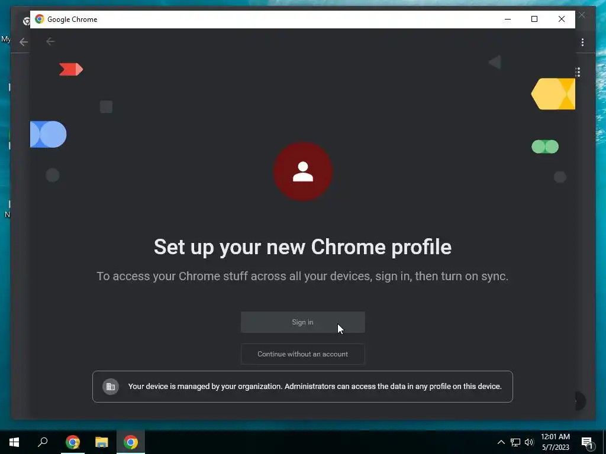Open the Windows Start menu
Screen dimensions: 606x454
pos(14,442)
